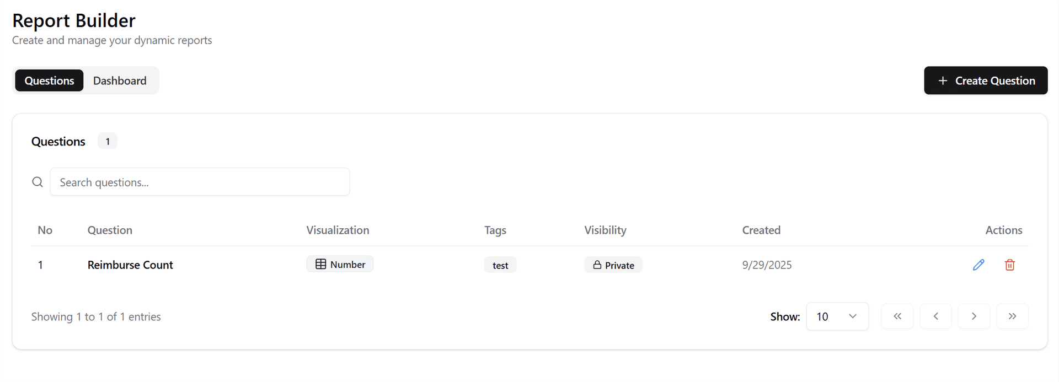Click the Visualization column header
The height and width of the screenshot is (382, 1059).
338,230
